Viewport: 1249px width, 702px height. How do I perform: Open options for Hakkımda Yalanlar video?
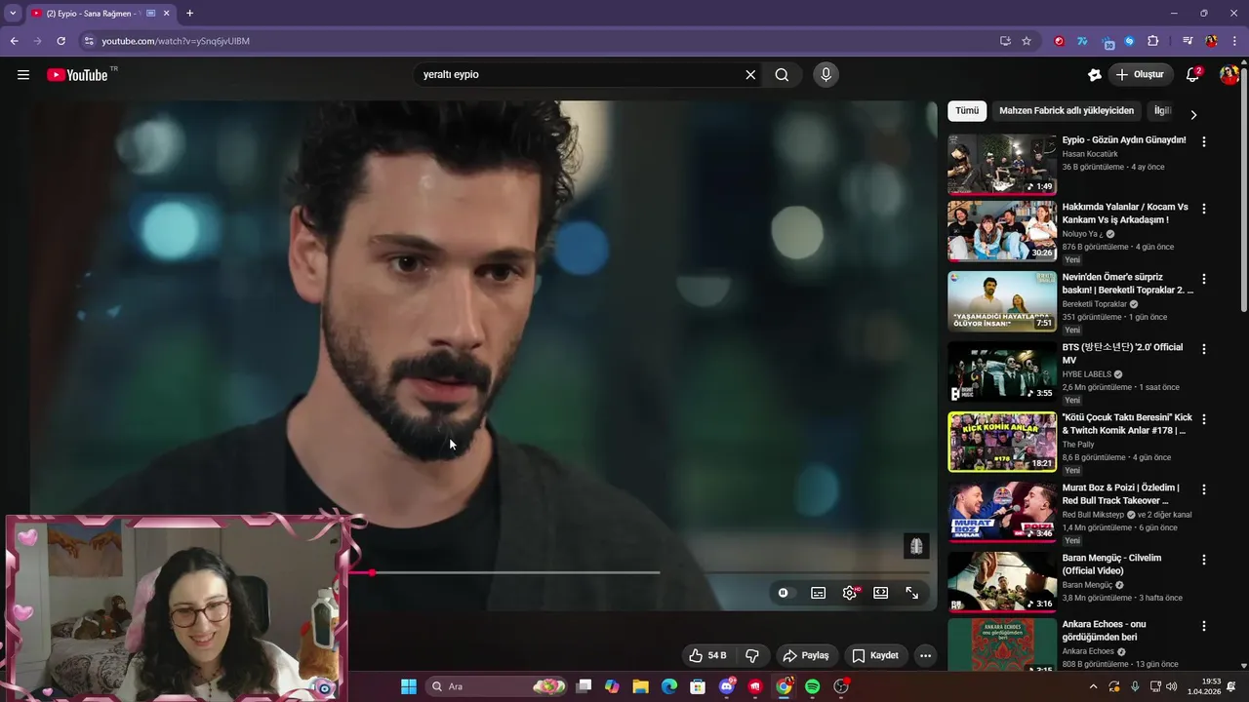click(x=1203, y=209)
